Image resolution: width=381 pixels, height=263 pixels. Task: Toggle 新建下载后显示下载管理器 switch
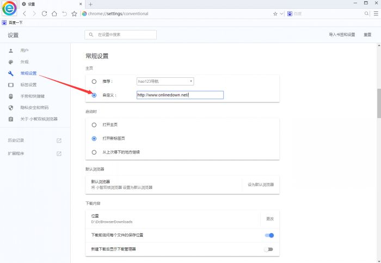coord(269,249)
